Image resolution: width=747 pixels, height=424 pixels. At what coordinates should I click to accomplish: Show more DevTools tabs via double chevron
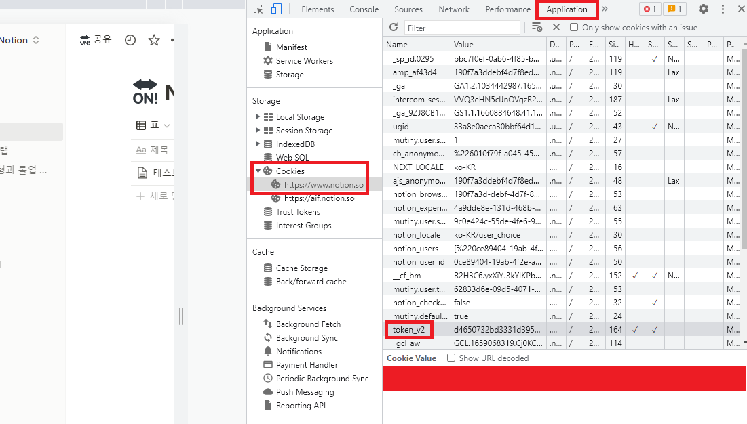[605, 9]
